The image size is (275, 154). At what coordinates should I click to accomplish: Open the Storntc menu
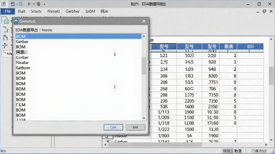(x=36, y=11)
